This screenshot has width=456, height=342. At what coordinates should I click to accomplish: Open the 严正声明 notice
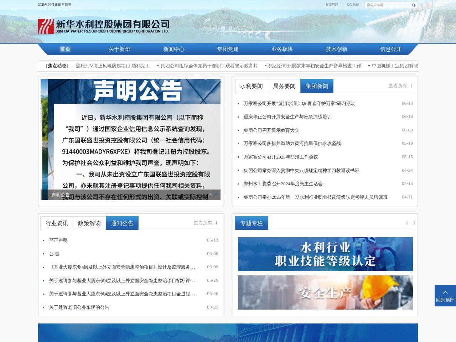click(58, 240)
